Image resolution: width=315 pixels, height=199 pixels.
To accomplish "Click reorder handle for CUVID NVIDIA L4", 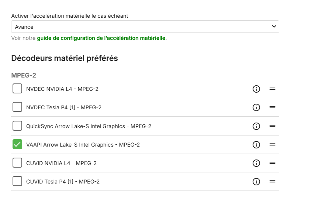I will point(273,163).
